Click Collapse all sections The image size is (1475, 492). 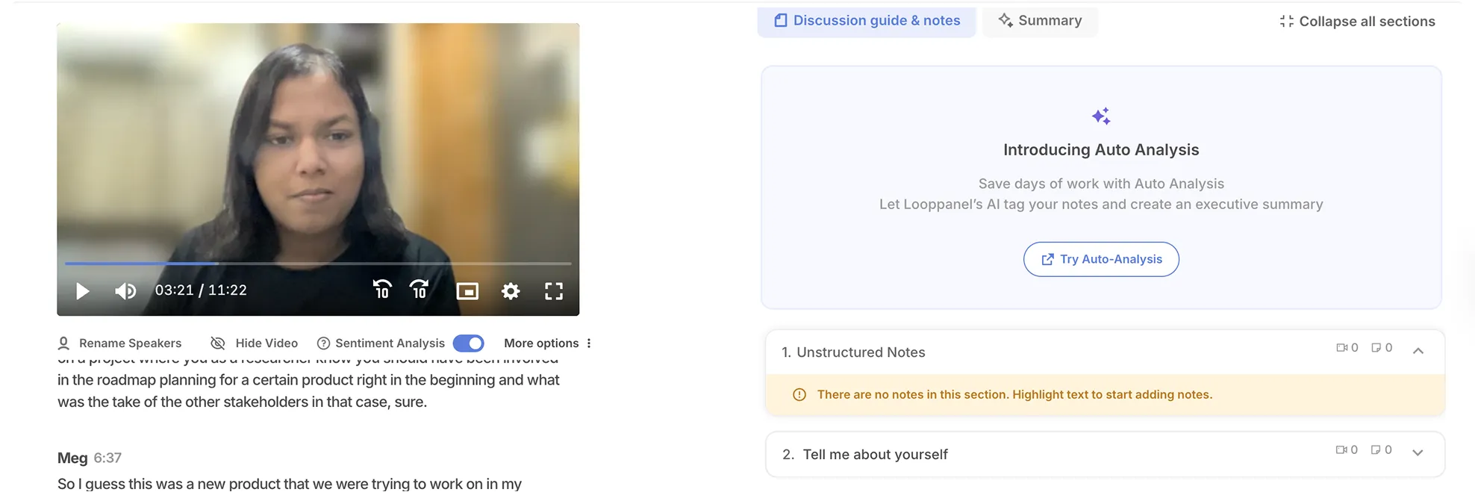[1357, 22]
